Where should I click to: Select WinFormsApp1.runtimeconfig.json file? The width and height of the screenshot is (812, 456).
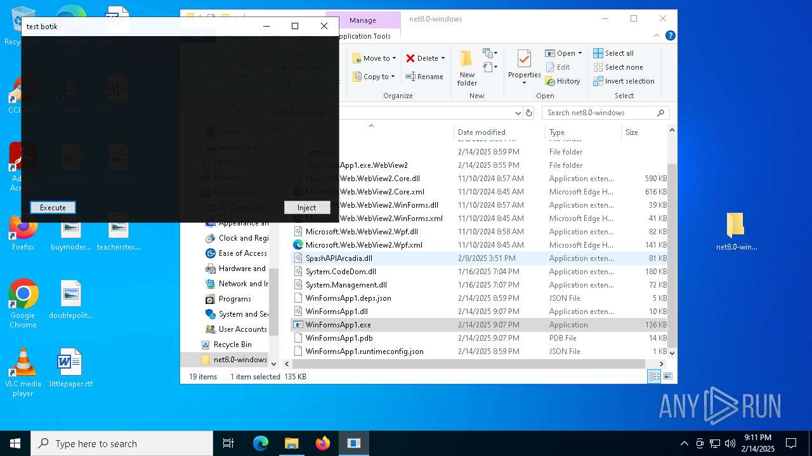tap(480, 351)
